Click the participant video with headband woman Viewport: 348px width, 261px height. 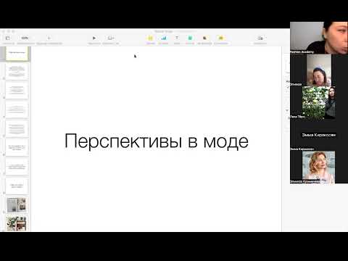point(319,70)
